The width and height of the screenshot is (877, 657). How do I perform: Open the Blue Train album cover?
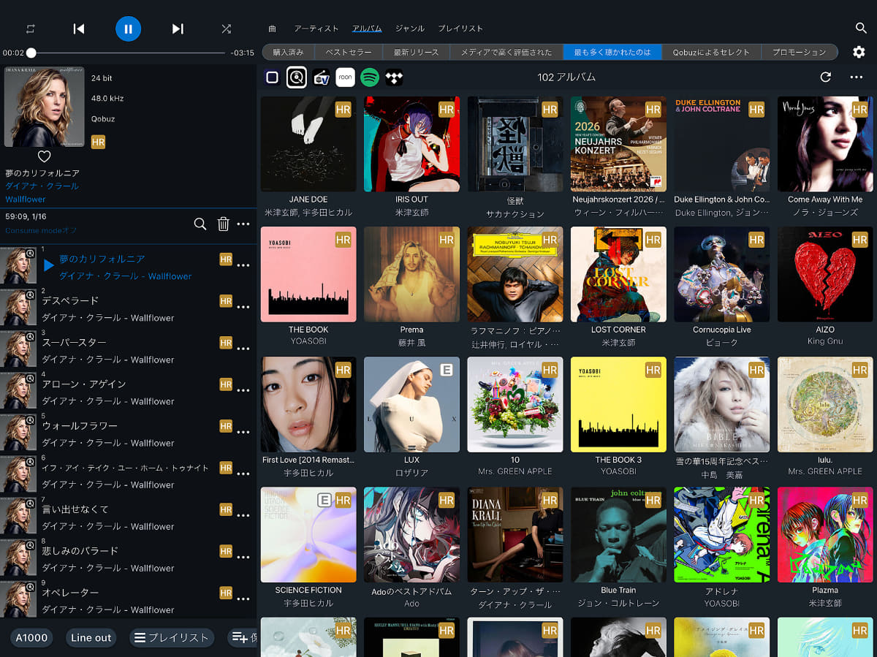coord(618,535)
